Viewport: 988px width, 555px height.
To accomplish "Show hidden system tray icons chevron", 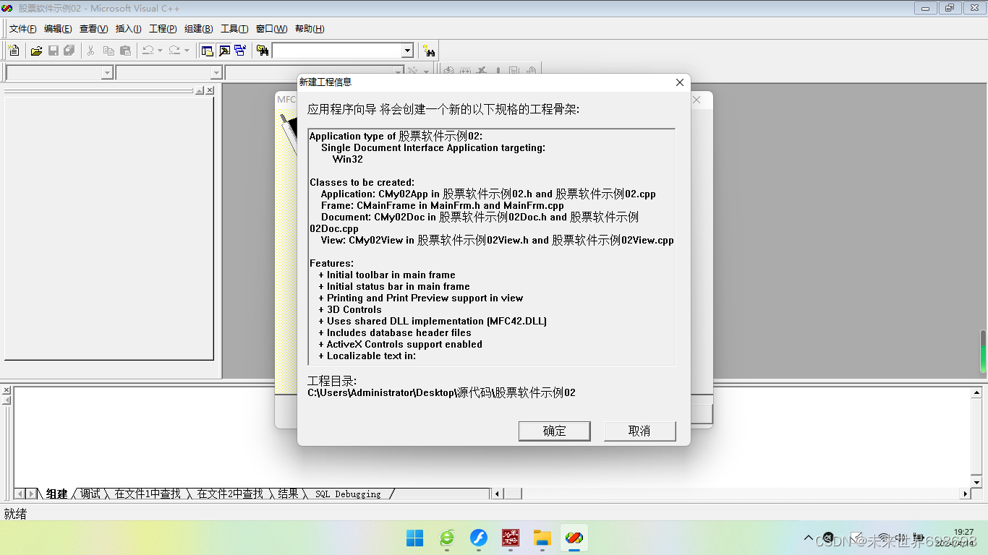I will pos(809,538).
